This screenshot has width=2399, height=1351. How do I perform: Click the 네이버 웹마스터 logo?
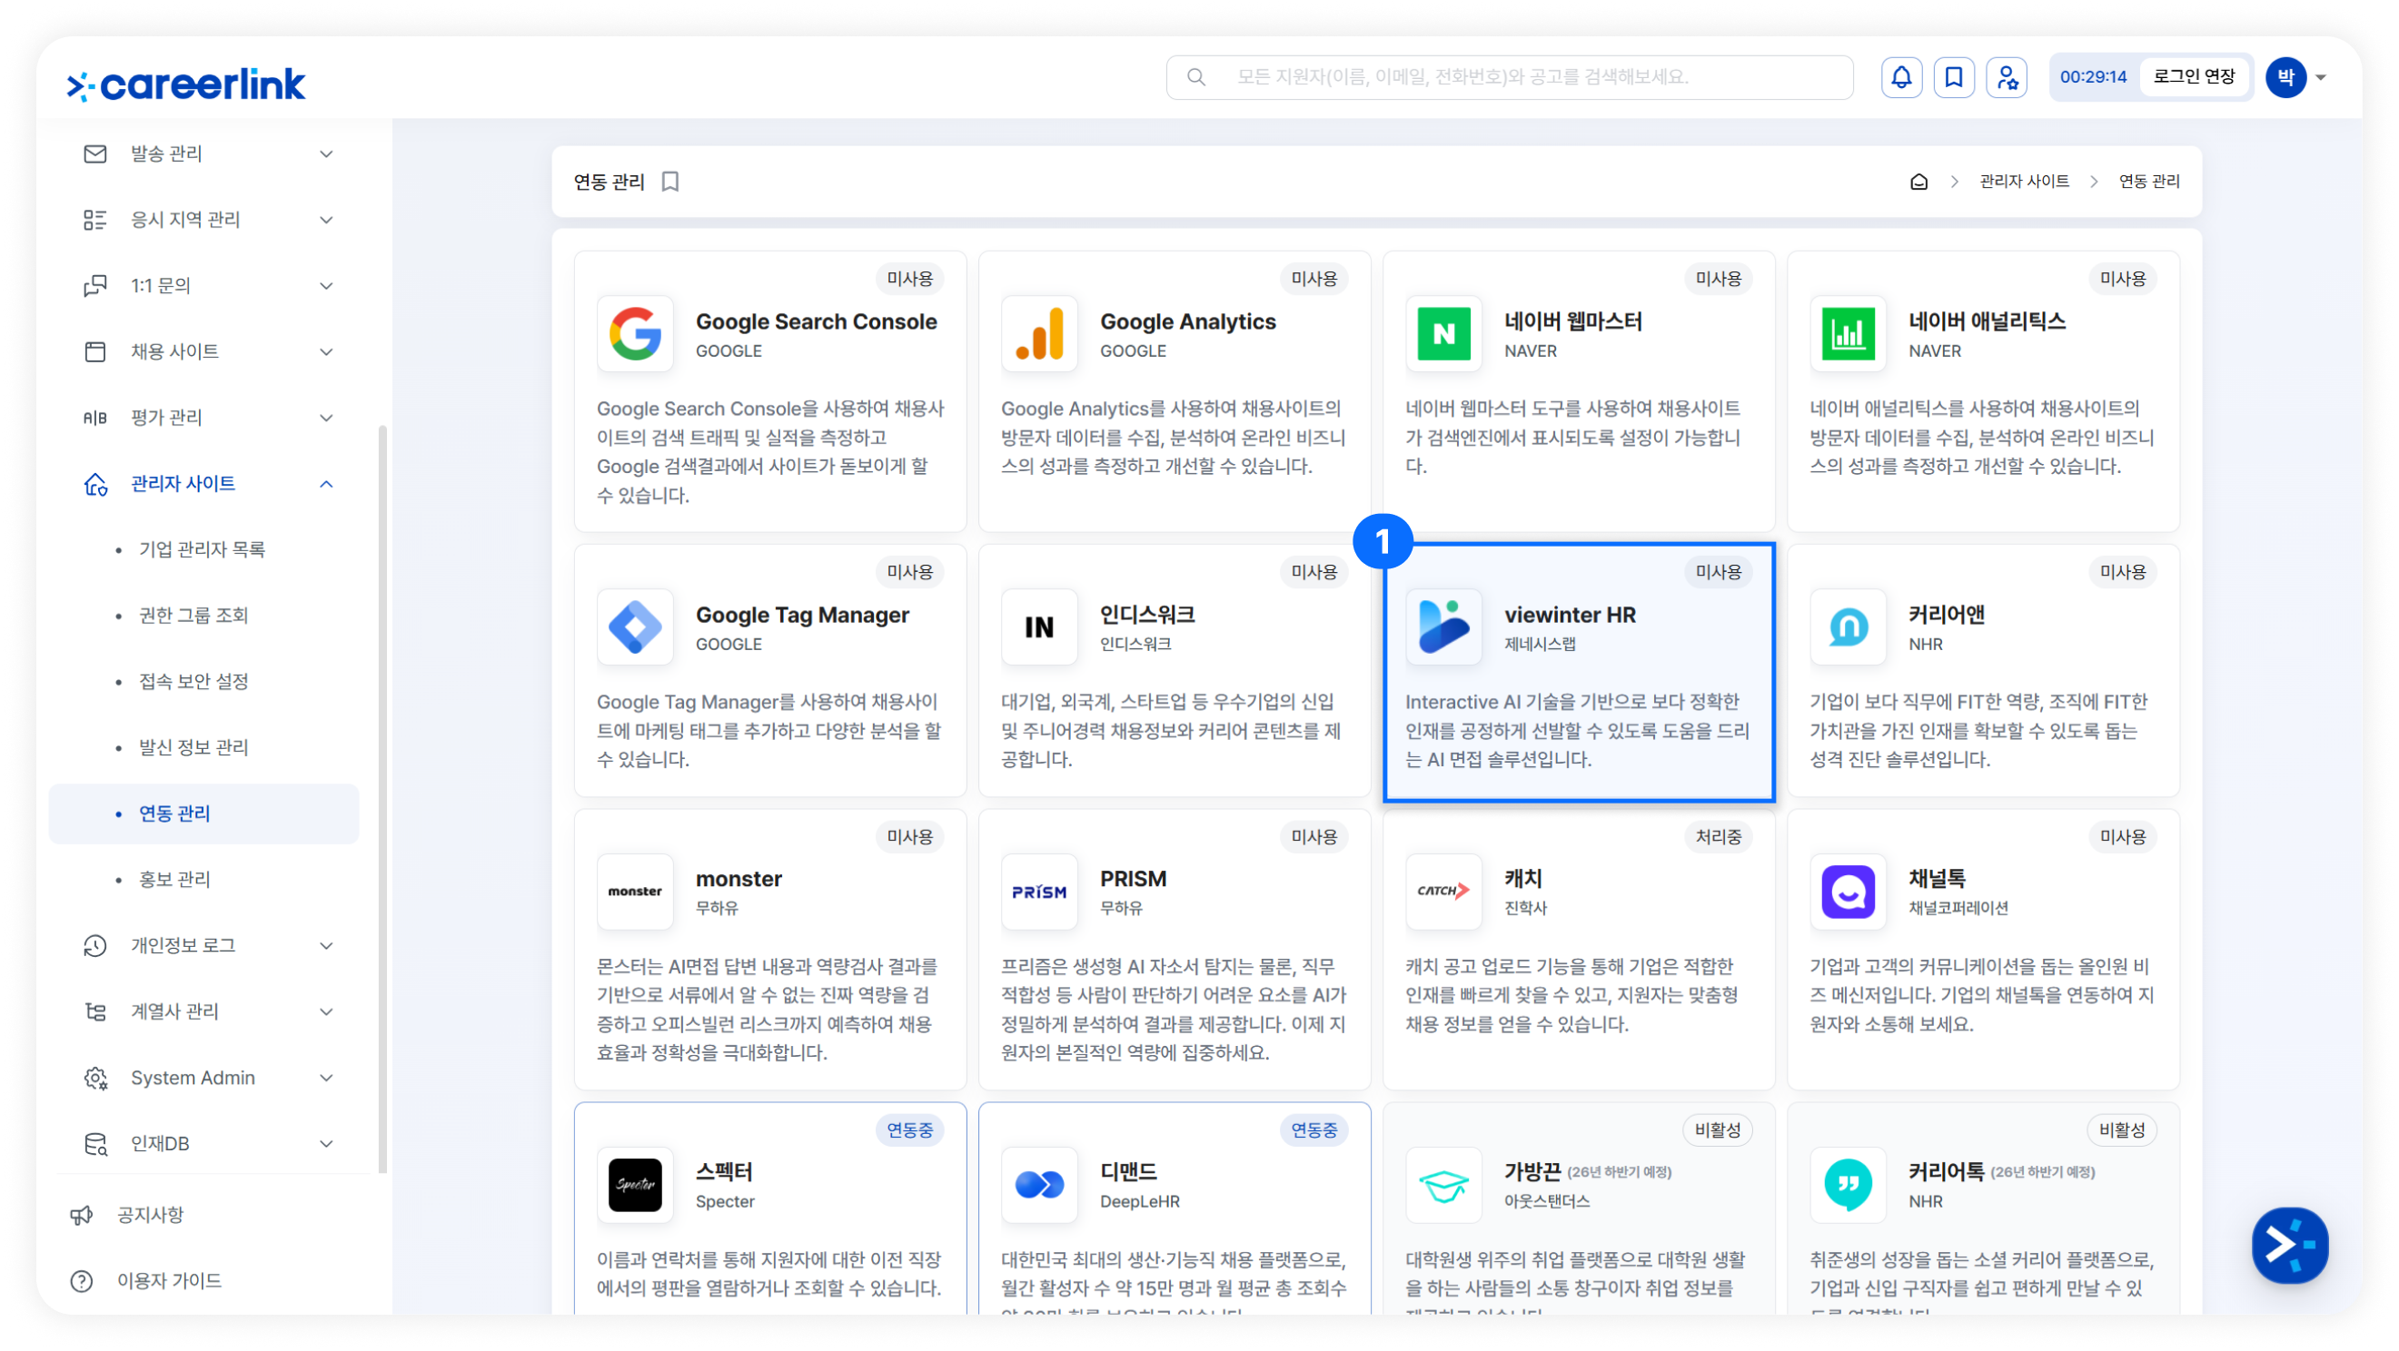[x=1443, y=333]
